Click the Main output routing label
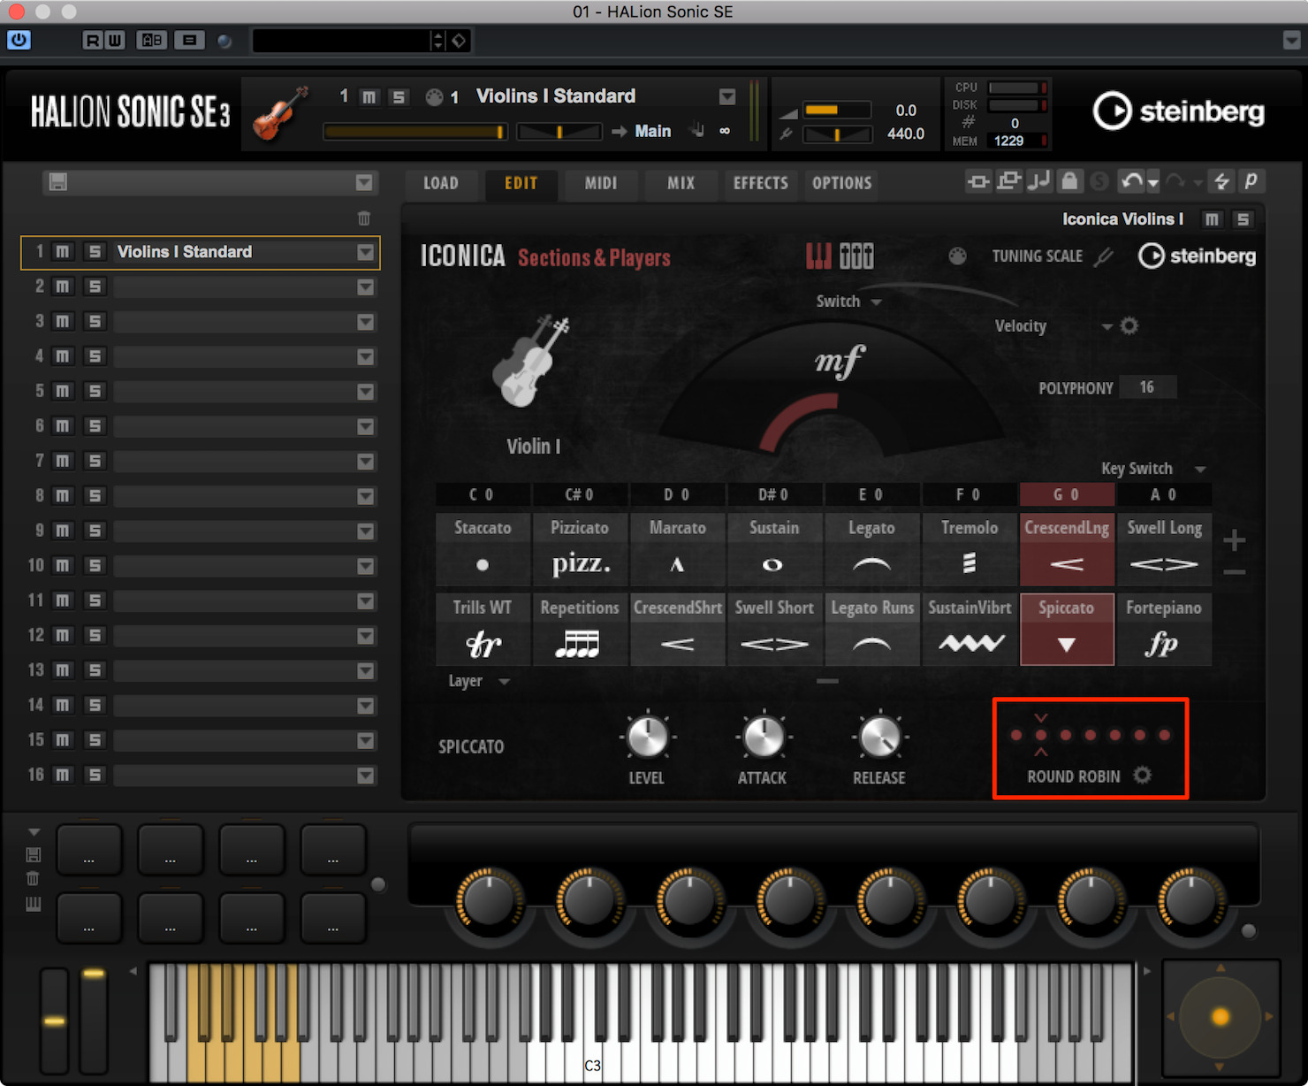The image size is (1308, 1086). pos(652,131)
